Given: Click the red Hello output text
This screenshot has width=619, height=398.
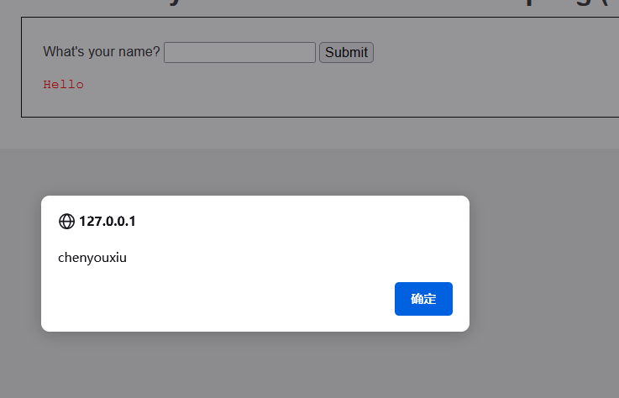Looking at the screenshot, I should [x=63, y=85].
